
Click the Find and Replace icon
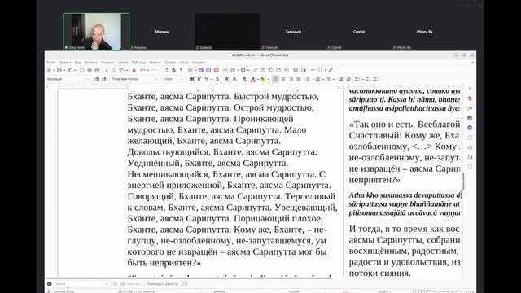166,70
